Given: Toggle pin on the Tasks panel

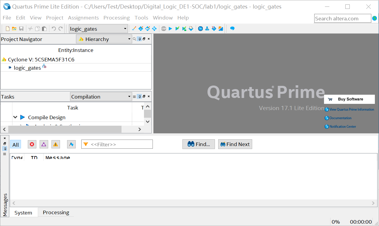Looking at the screenshot, I should [x=139, y=96].
